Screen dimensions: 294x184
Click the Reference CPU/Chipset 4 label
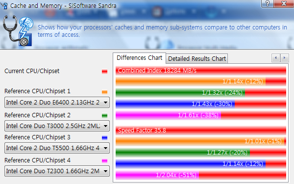pos(37,160)
